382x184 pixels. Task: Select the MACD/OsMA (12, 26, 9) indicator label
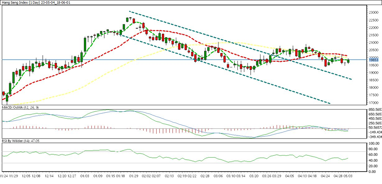[x=20, y=107]
